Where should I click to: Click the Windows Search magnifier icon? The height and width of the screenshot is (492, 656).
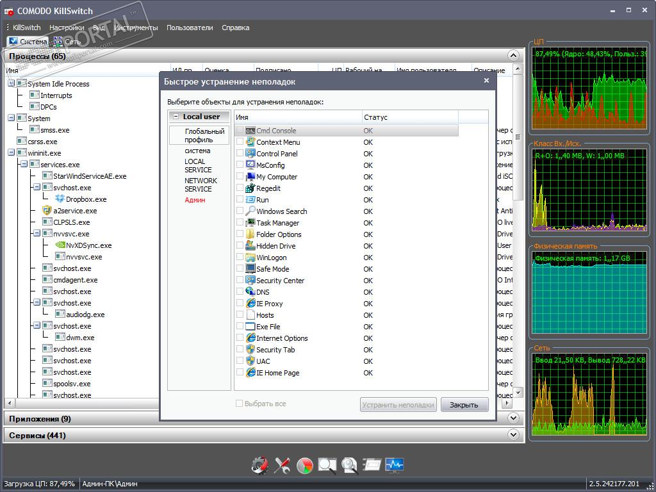pos(250,211)
